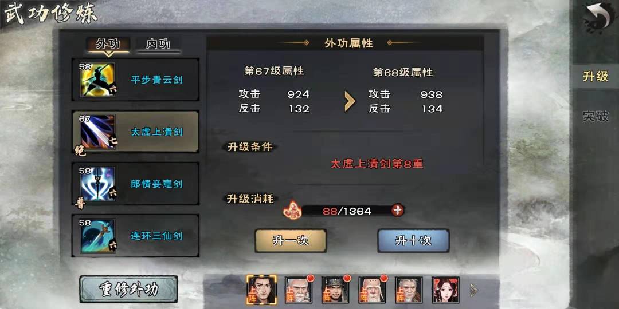Select the female hero portrait
The height and width of the screenshot is (309, 619).
coord(446,290)
